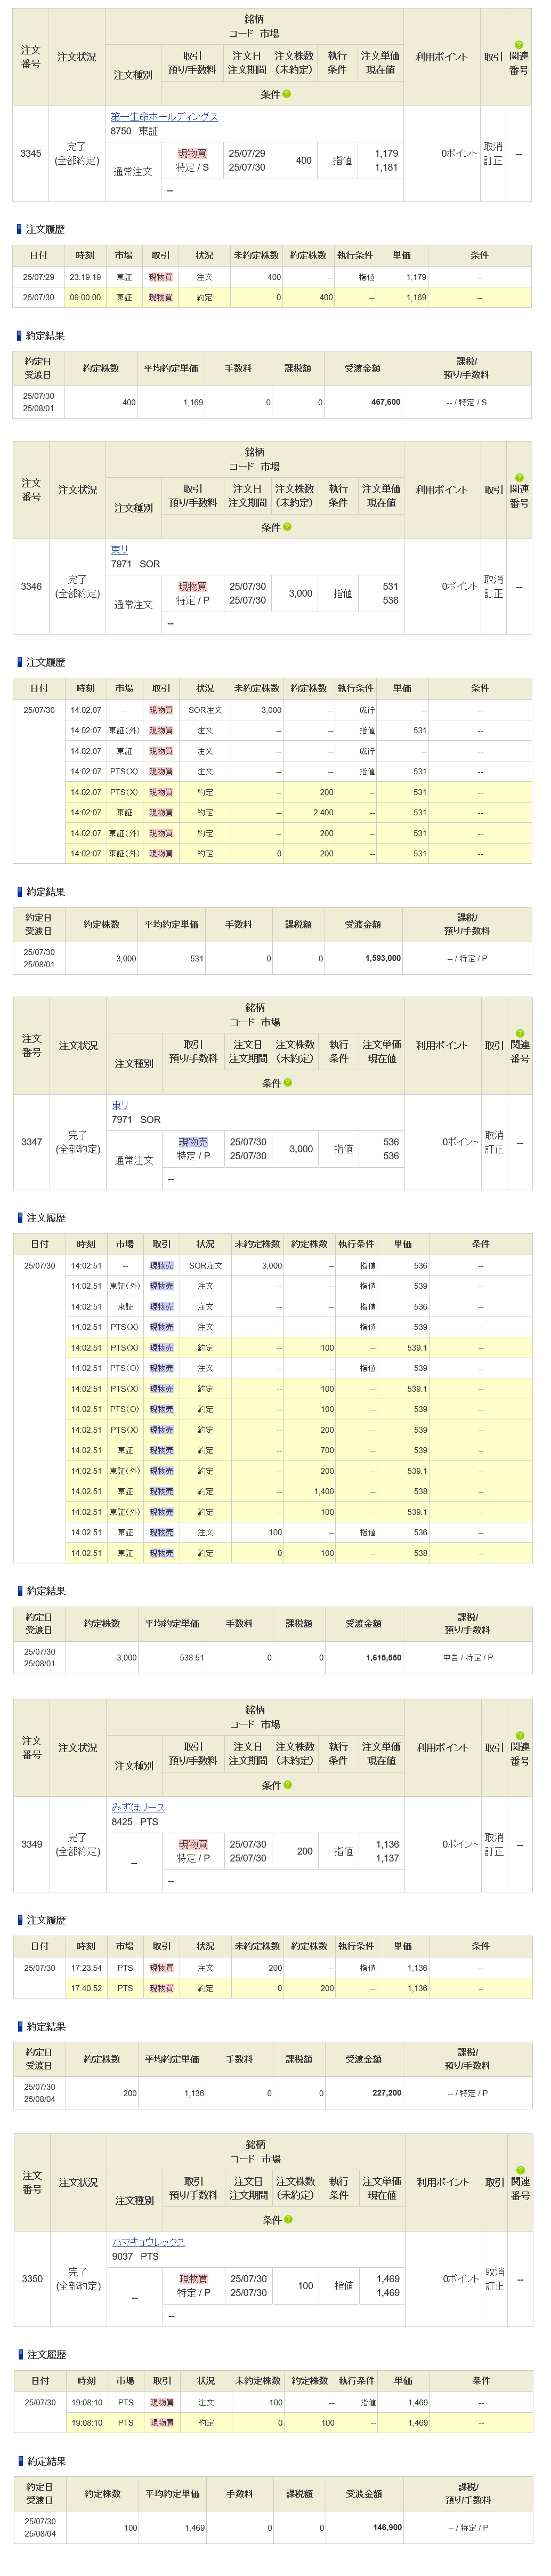551x2576 pixels.
Task: Open the 東リ link in order 3346
Action: click(119, 550)
